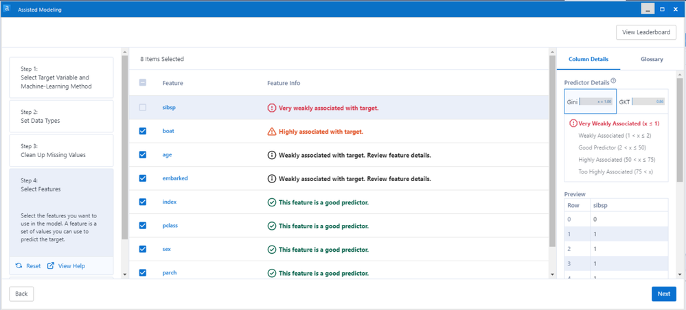Uncheck the parch feature checkbox

point(143,273)
